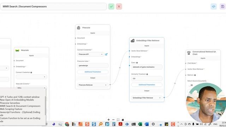Click the Similarity Threshold value field
The width and height of the screenshot is (226, 127).
147,78
